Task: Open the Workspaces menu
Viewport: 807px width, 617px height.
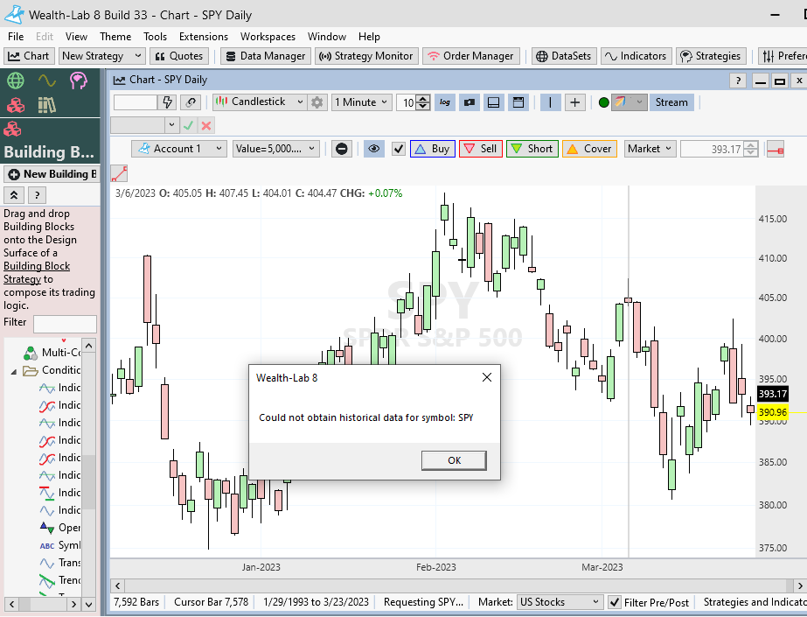Action: tap(268, 37)
